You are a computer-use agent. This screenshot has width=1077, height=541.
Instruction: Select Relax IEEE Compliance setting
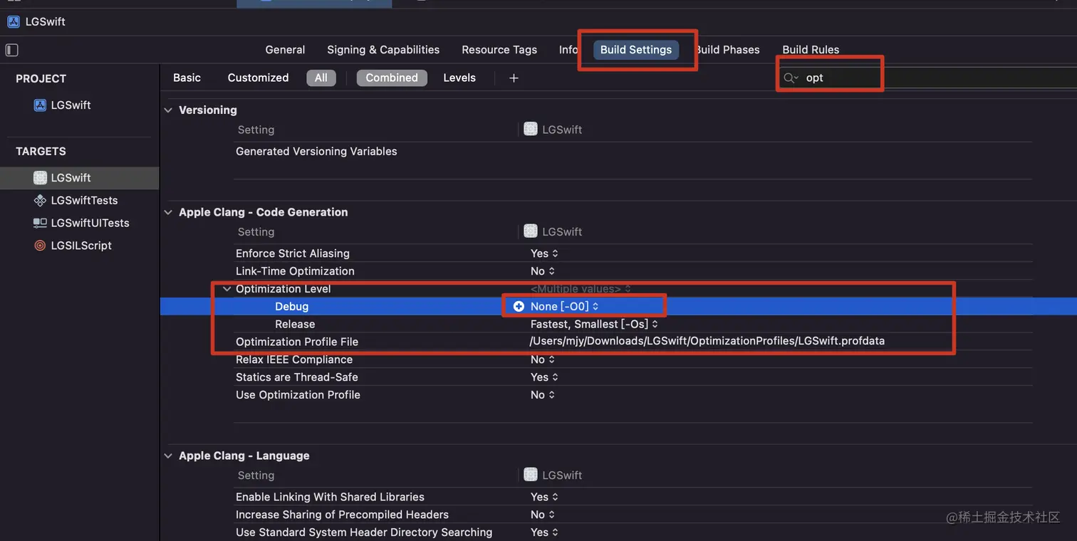click(x=294, y=359)
